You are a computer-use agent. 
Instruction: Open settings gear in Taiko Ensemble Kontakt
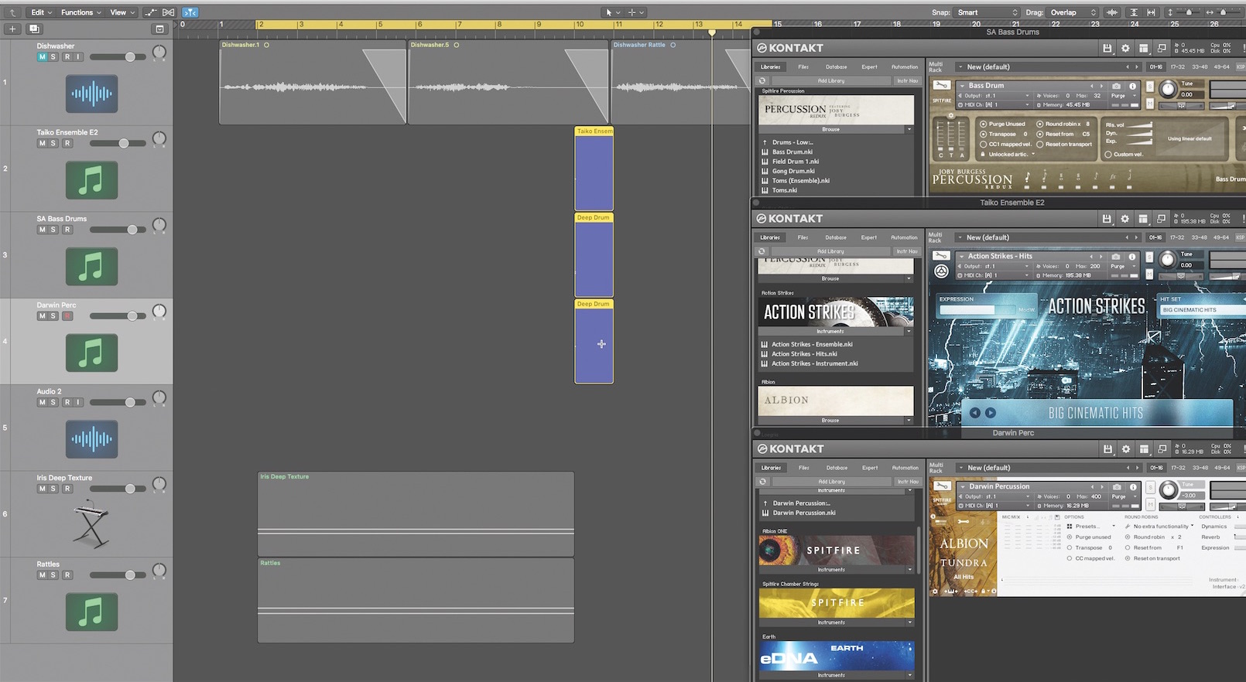click(x=1124, y=219)
